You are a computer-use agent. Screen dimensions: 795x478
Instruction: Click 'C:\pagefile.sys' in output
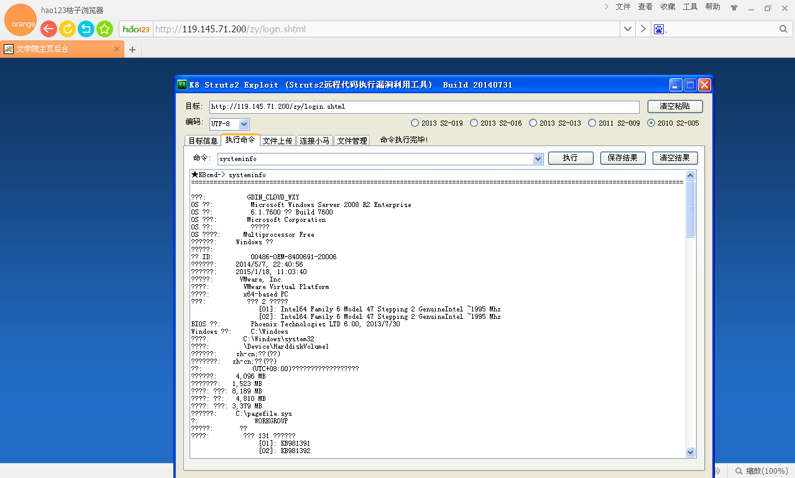pos(264,414)
